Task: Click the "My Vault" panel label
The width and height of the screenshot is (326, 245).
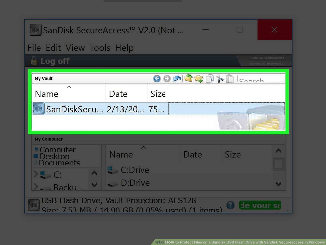Action: tap(43, 78)
